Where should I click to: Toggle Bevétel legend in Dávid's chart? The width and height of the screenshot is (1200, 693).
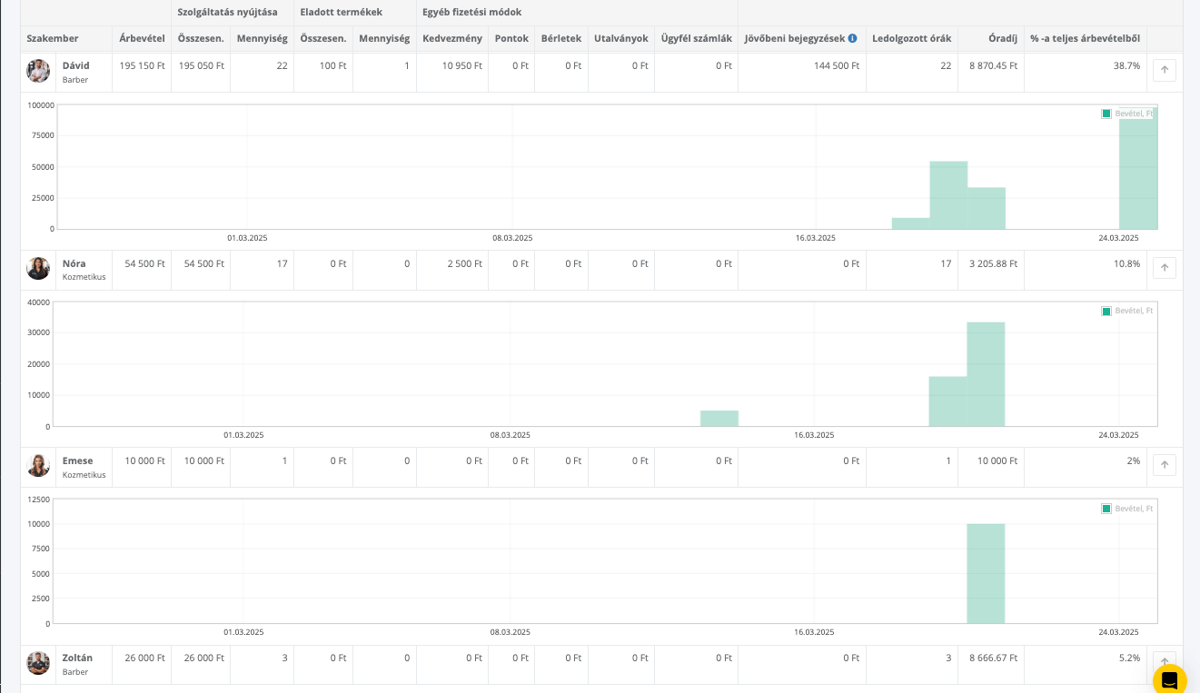[1126, 114]
